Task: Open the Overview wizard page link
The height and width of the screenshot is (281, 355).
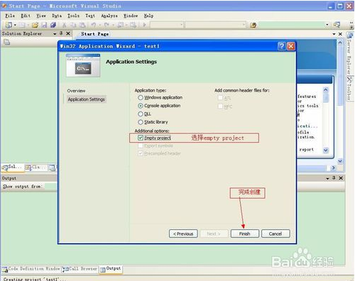Action: 76,91
